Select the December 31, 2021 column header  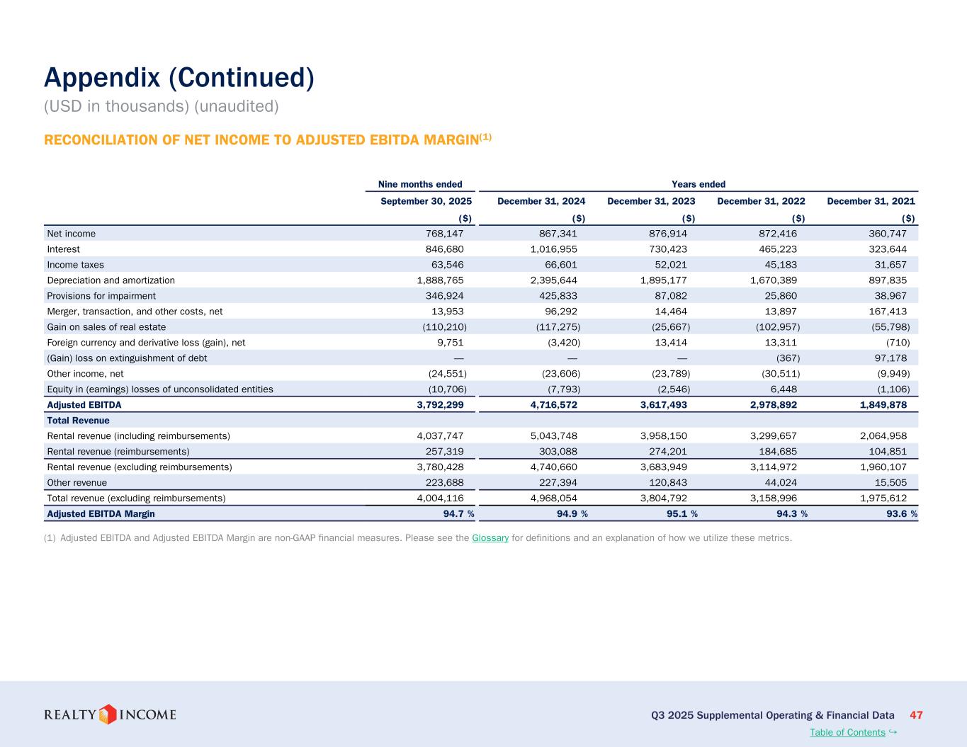tap(871, 201)
